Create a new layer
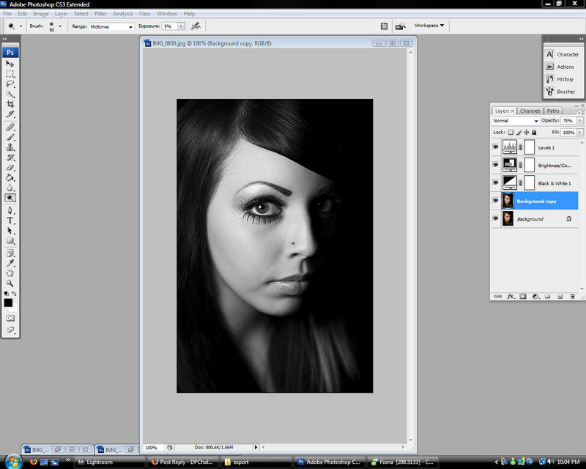 point(560,296)
